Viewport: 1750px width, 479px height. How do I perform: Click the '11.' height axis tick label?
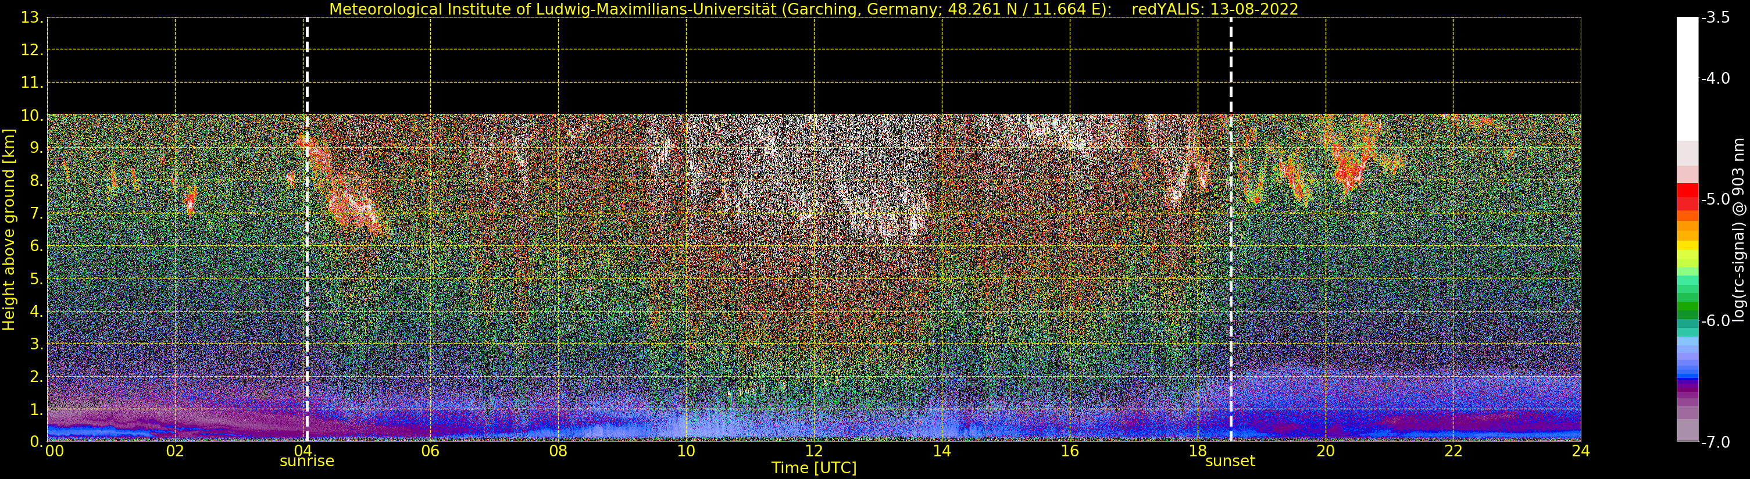32,83
